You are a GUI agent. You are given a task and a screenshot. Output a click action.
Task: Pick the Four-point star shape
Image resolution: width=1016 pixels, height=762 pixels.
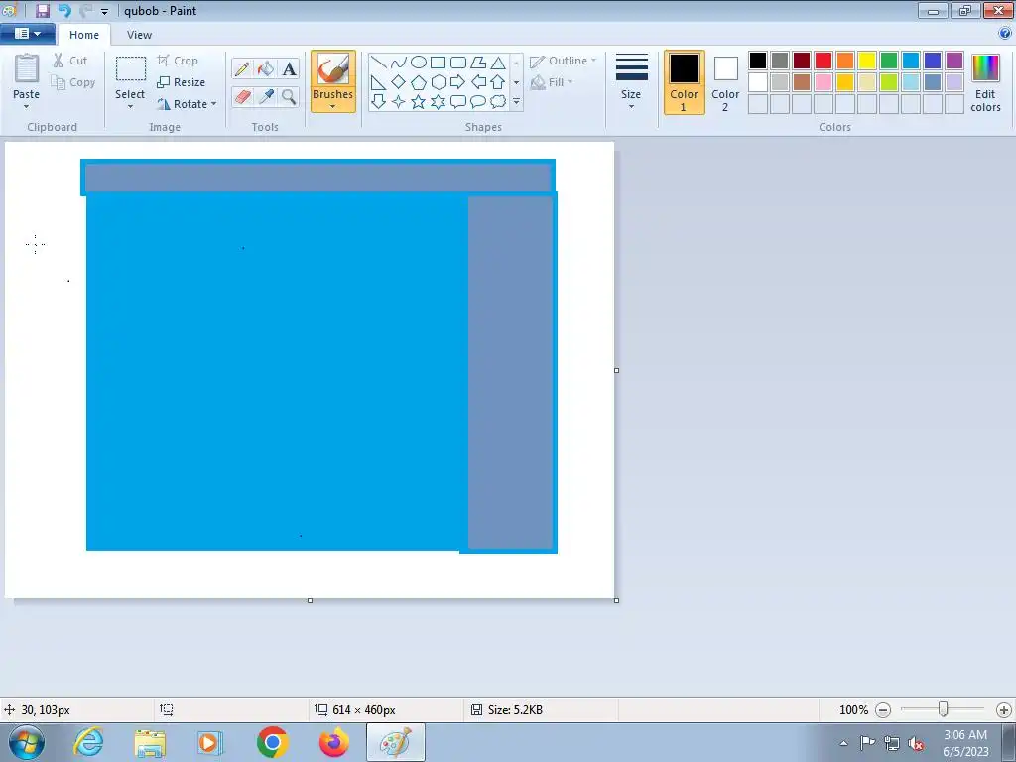(399, 102)
